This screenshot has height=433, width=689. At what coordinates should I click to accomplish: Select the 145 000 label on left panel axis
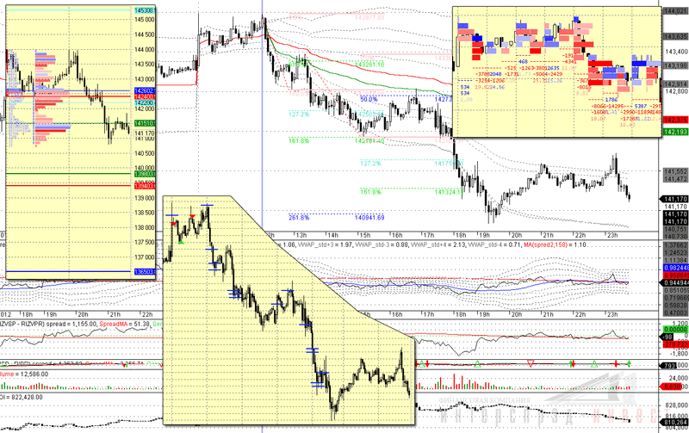pyautogui.click(x=144, y=20)
